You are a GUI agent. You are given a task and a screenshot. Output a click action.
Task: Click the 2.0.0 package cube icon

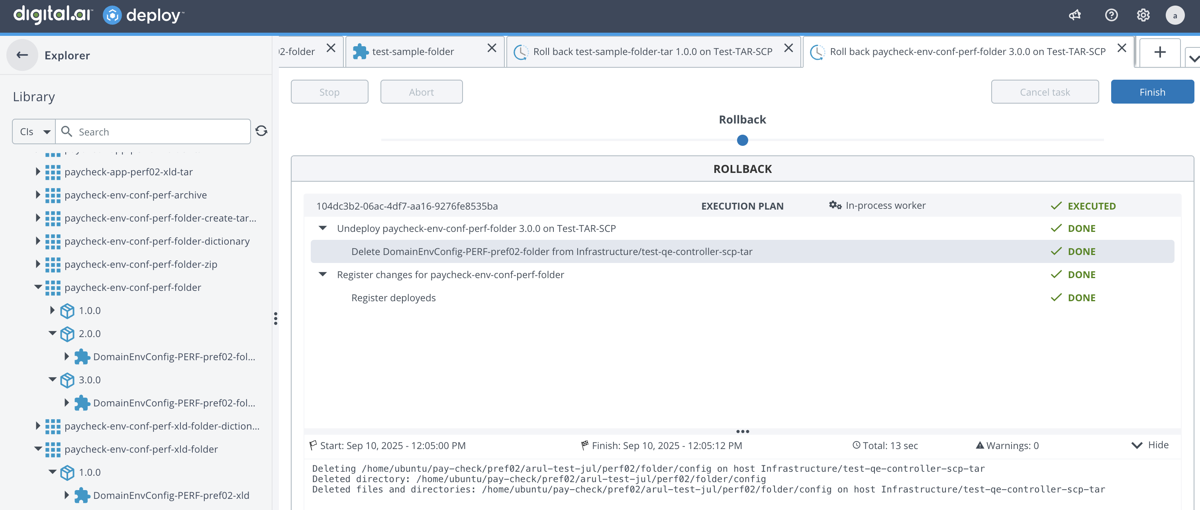pyautogui.click(x=67, y=333)
